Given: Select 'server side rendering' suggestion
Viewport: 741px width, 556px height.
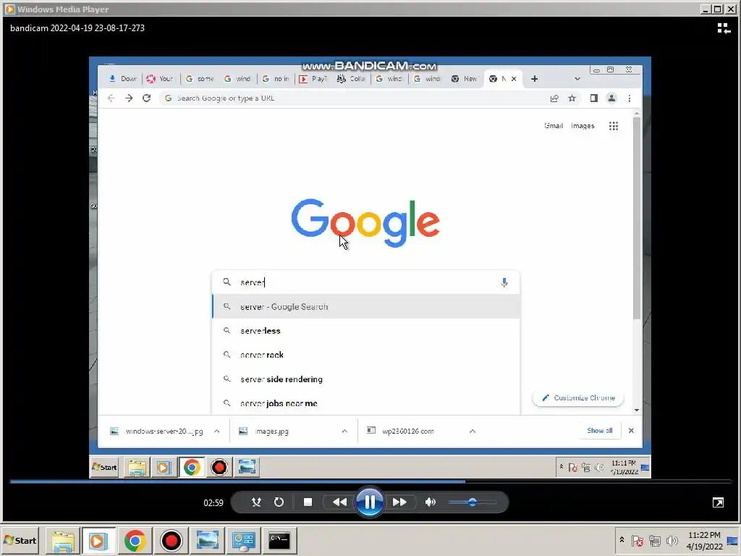Looking at the screenshot, I should coord(365,379).
